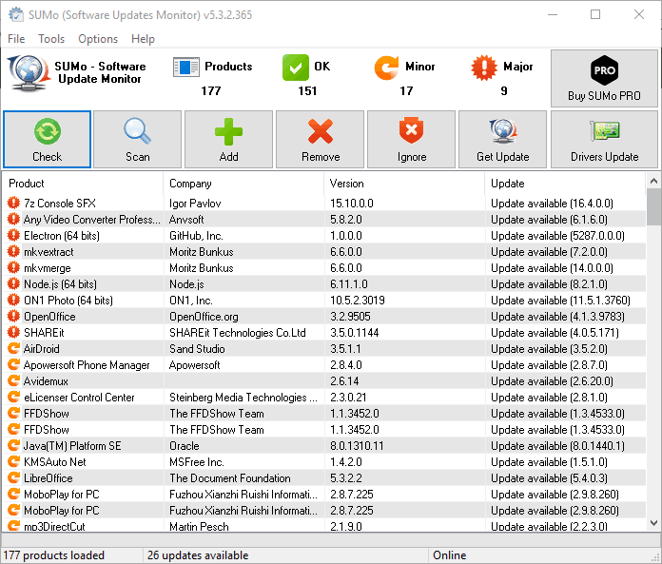Click status bar text 177 products loaded
The width and height of the screenshot is (662, 564).
pos(53,554)
